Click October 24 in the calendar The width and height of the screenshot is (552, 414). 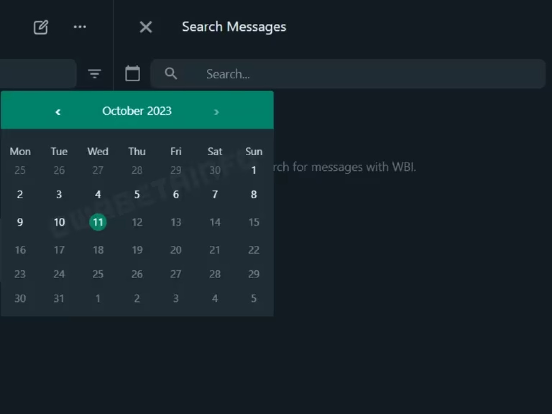pyautogui.click(x=59, y=274)
